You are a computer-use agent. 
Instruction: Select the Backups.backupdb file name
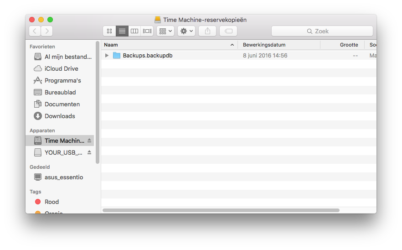148,56
